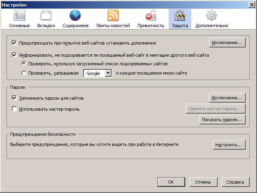The width and height of the screenshot is (257, 193).
Task: Click the Выберите предупреждения description text
Action: (94, 144)
